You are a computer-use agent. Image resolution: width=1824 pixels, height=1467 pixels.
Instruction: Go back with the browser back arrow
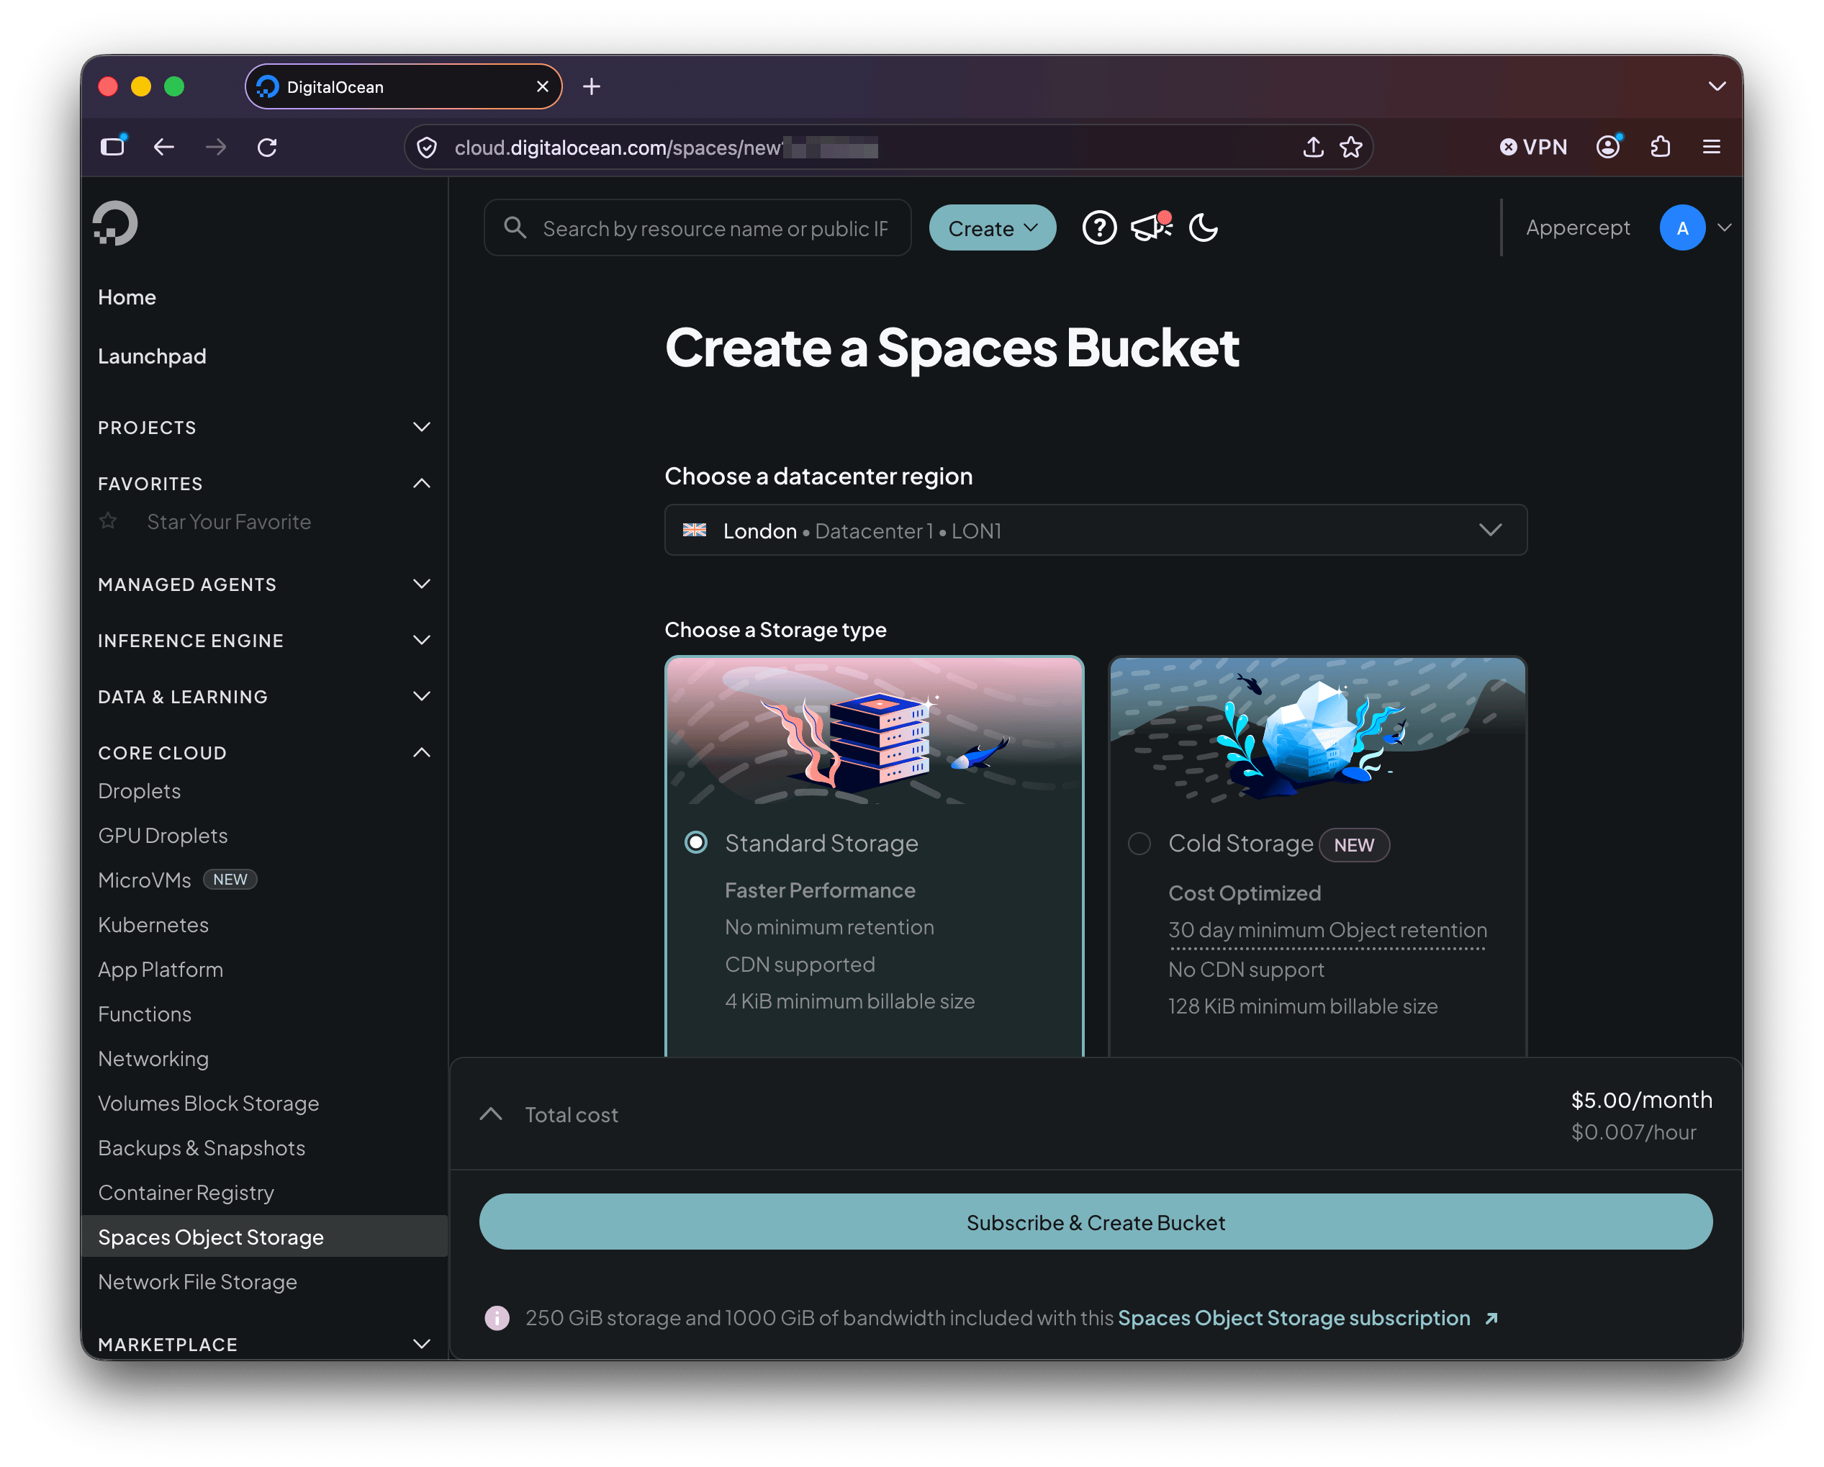164,148
